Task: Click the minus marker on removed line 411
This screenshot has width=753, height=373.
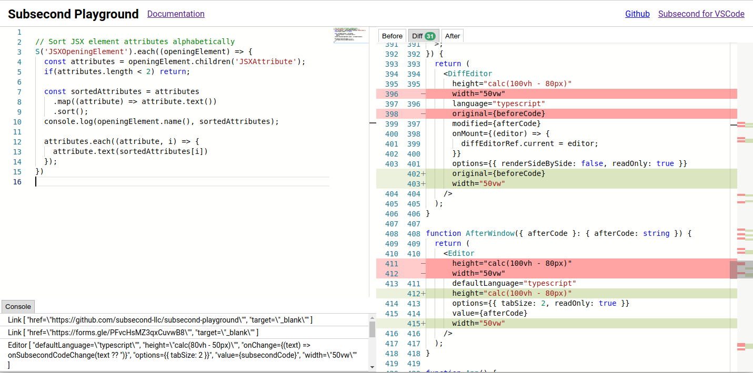Action: (x=423, y=264)
